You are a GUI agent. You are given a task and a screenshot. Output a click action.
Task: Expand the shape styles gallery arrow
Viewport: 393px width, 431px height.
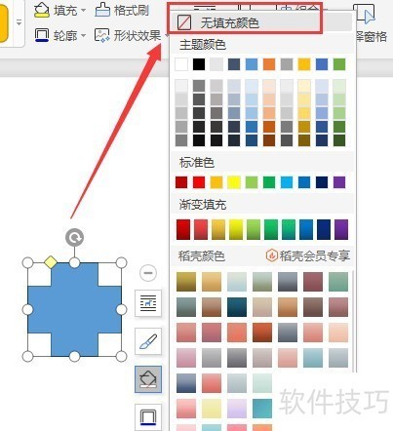tap(19, 22)
